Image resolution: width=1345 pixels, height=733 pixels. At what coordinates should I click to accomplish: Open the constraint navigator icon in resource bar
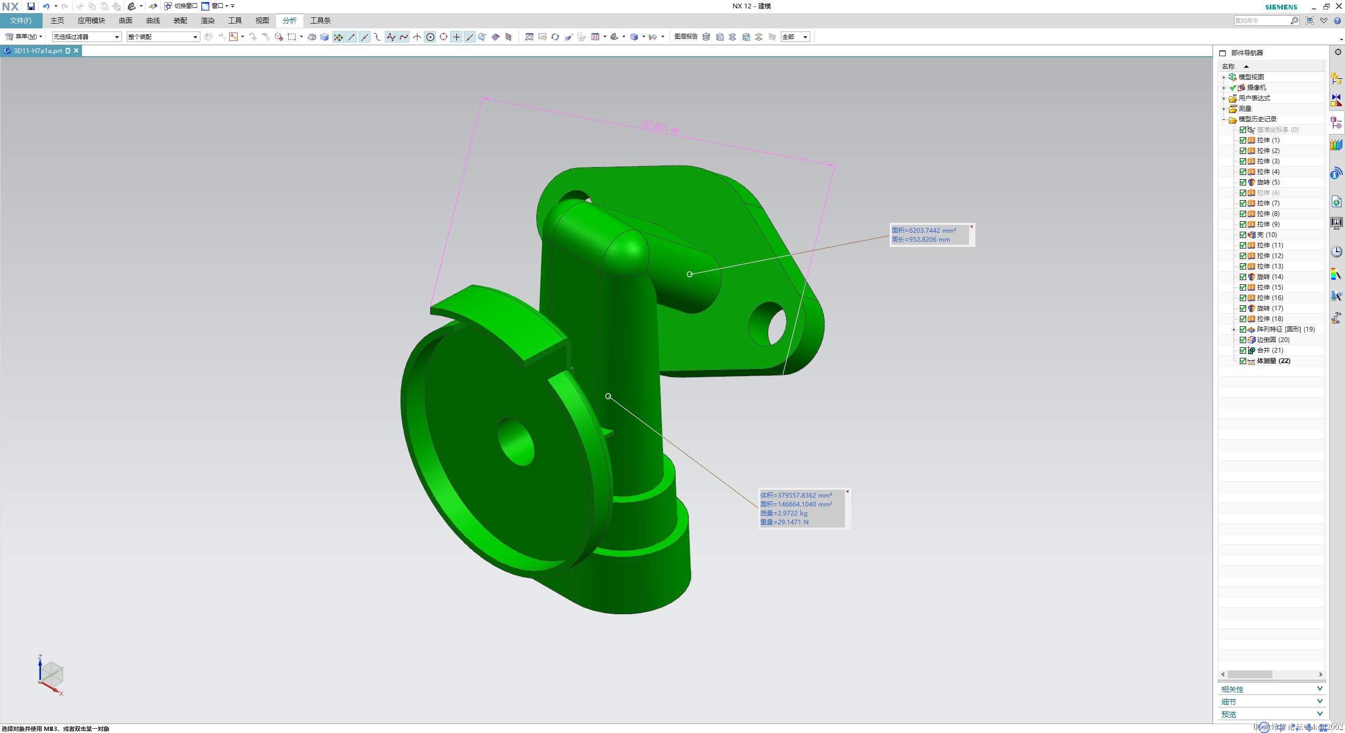coord(1336,100)
